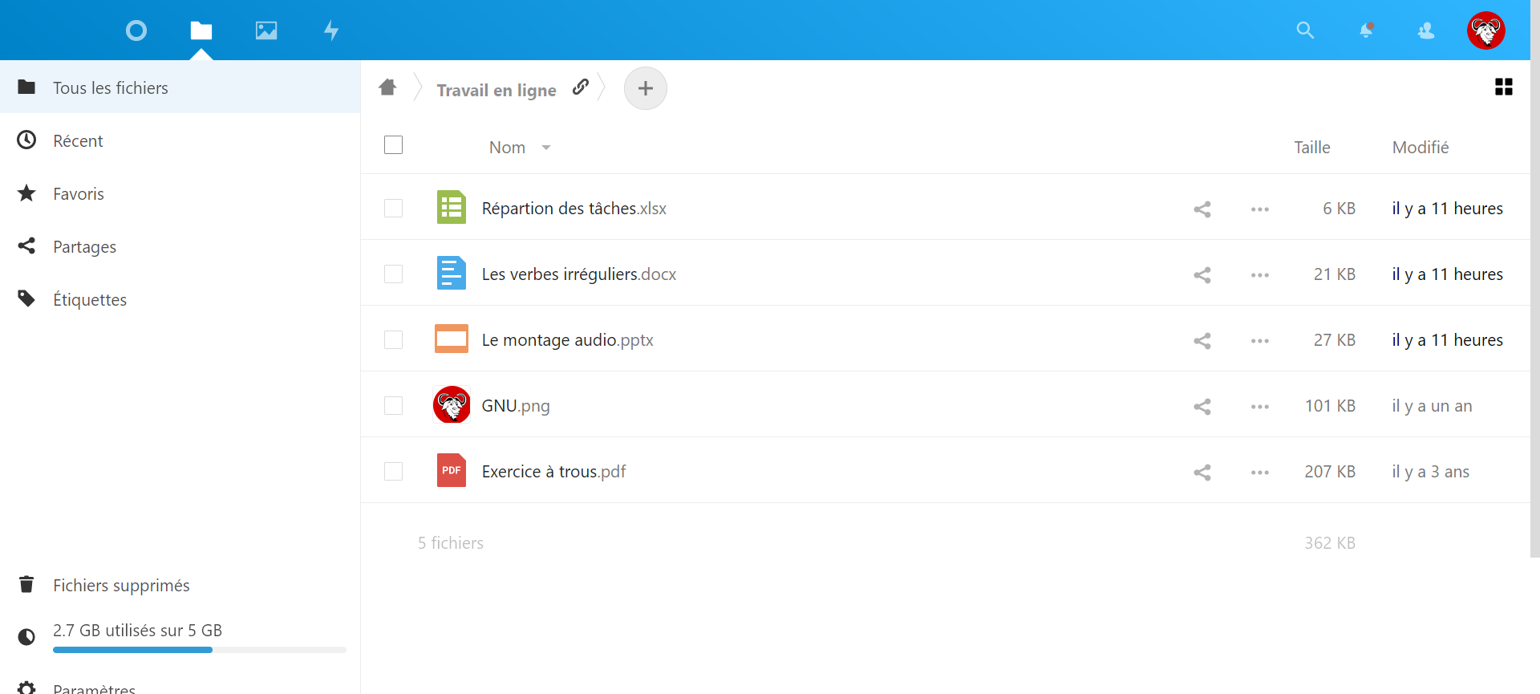1540x694 pixels.
Task: Select the Répartion des tâches.xlsx checkbox
Action: pyautogui.click(x=393, y=209)
